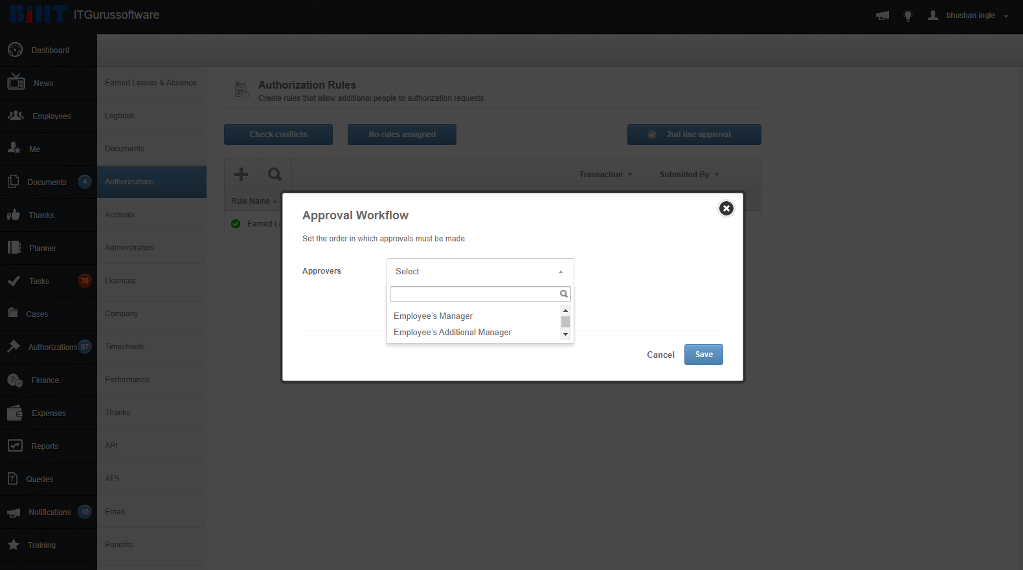
Task: Open API settings item
Action: click(x=152, y=445)
